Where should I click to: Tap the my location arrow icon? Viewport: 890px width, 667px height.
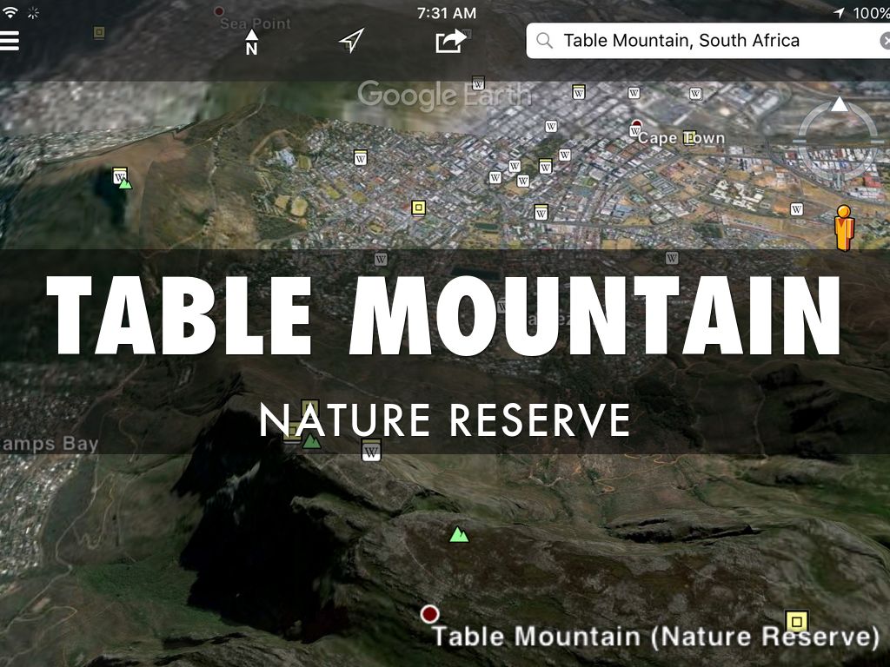tap(351, 41)
